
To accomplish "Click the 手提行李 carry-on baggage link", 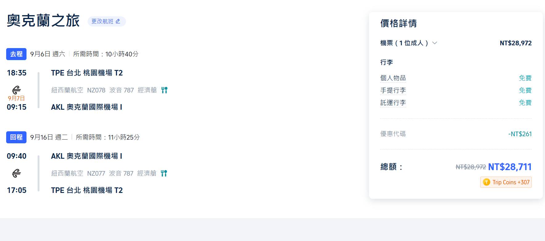I will click(x=393, y=90).
